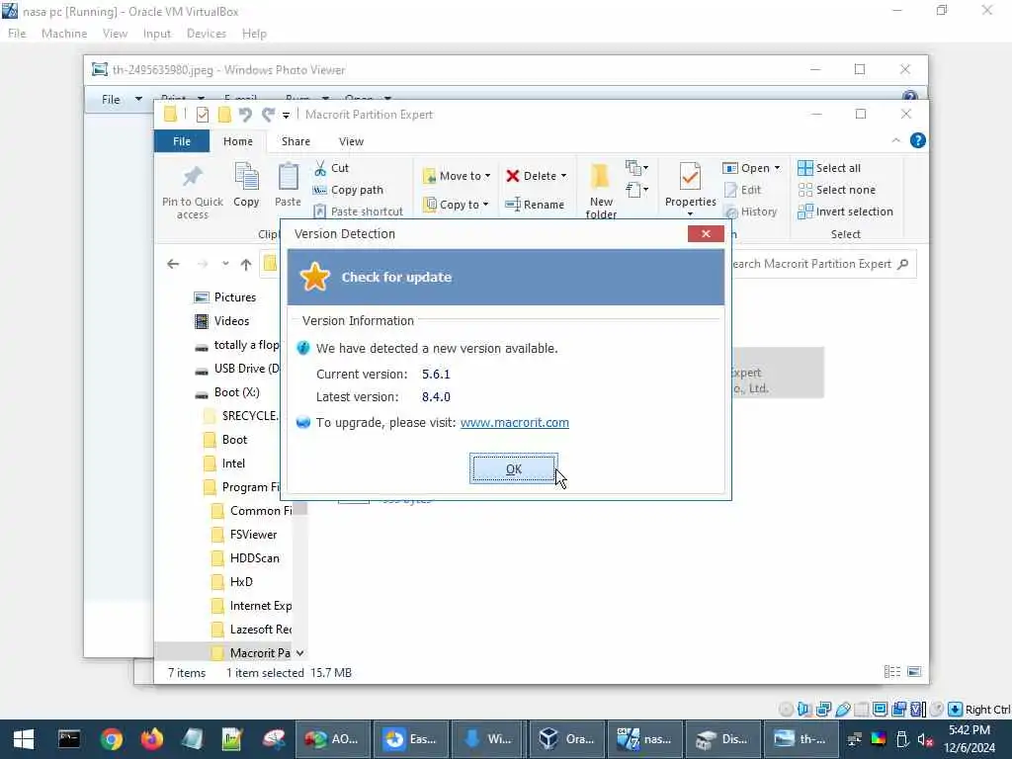
Task: Open the File tab in Explorer ribbon
Action: pyautogui.click(x=182, y=141)
